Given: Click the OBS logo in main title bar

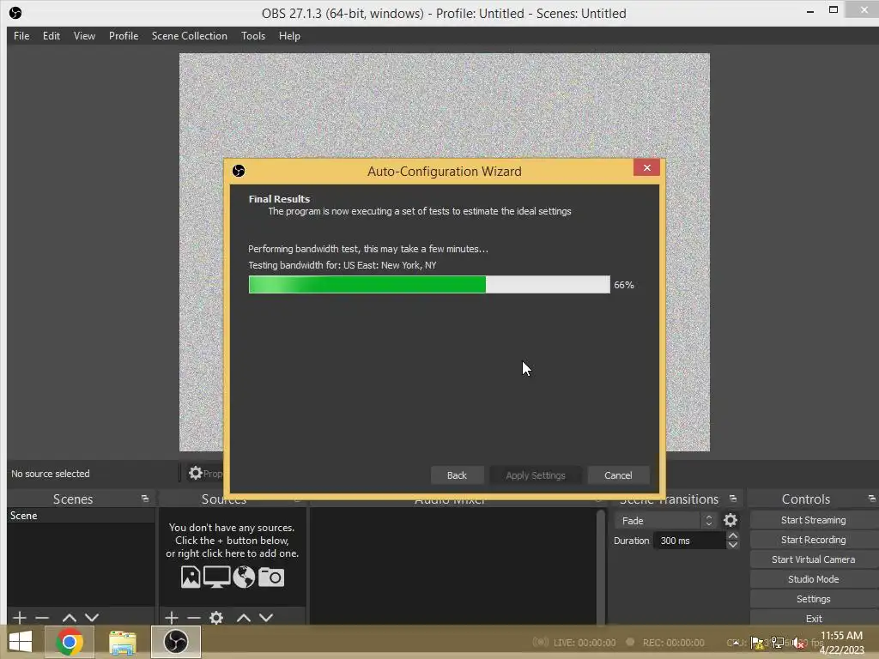Looking at the screenshot, I should tap(15, 13).
